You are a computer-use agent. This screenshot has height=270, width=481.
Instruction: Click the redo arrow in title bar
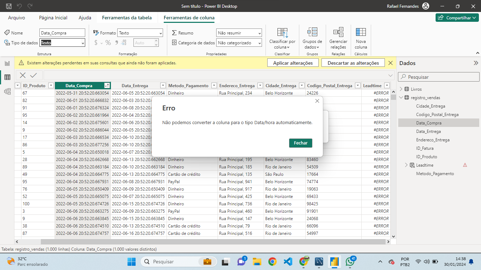[30, 6]
